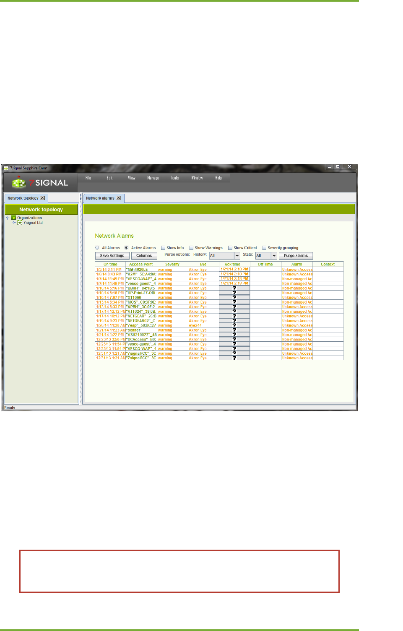Acknowledge the NETGEAR02 alarm question mark
Screen dimensions: 403x631
coord(234,321)
